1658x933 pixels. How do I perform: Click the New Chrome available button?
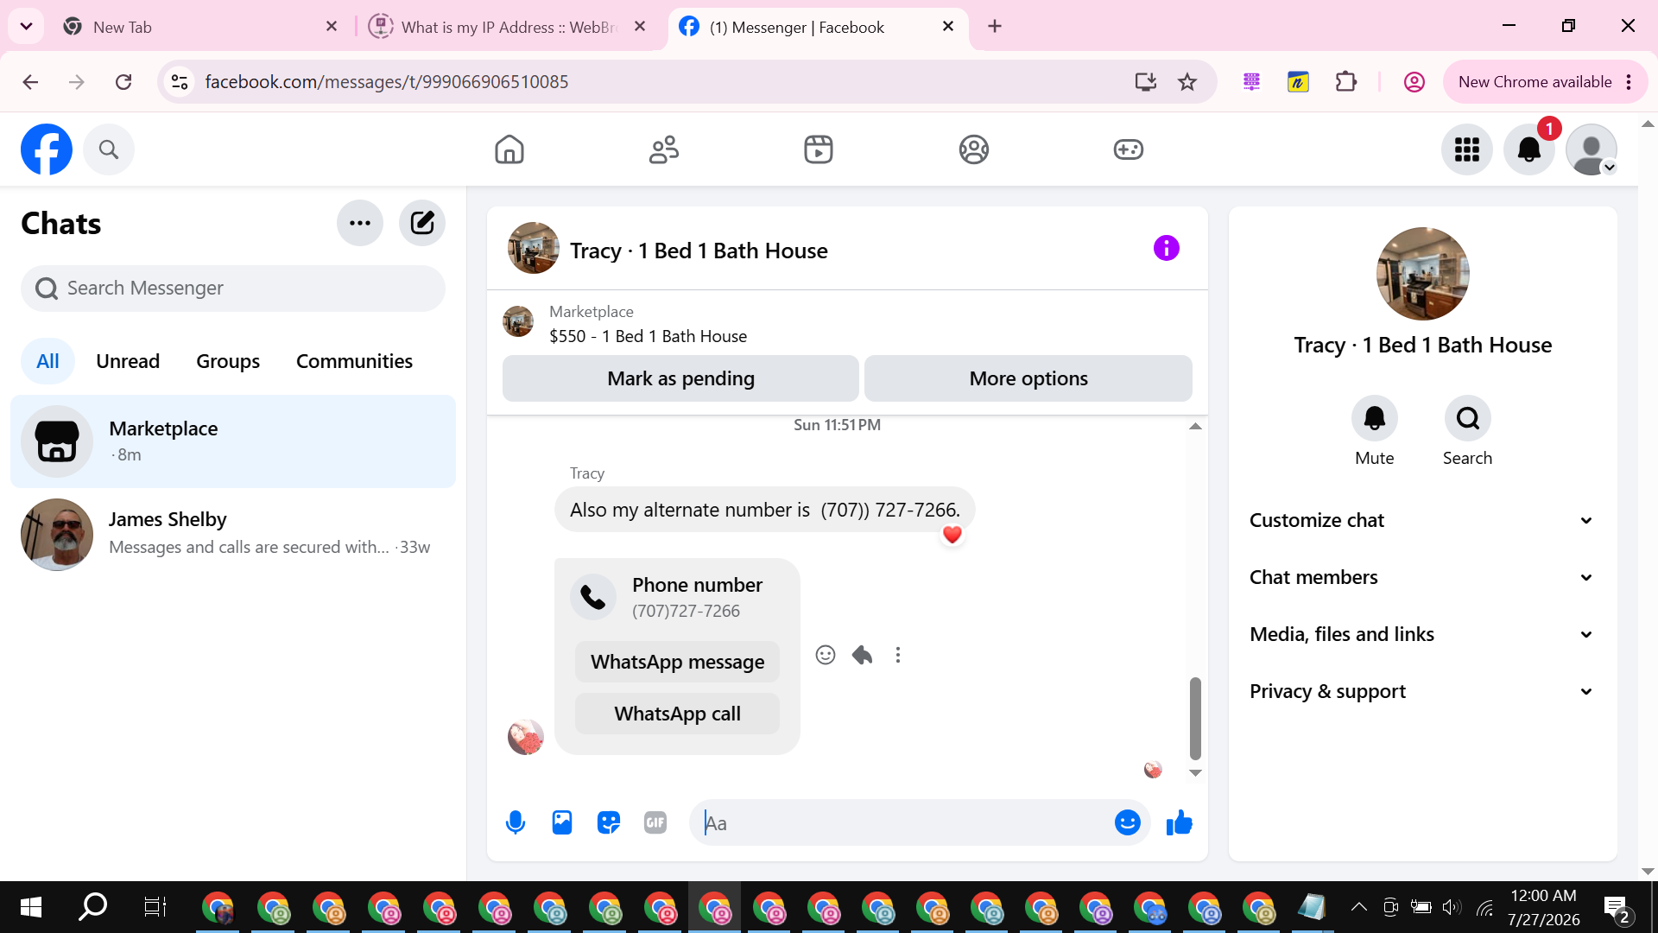click(x=1545, y=82)
